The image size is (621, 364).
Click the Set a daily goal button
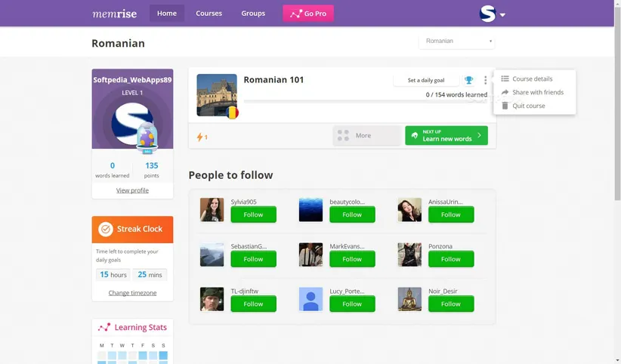(x=426, y=80)
